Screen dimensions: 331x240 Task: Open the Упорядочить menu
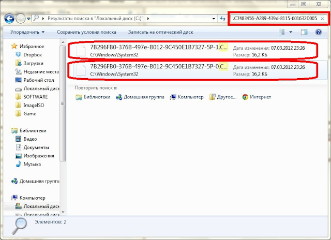27,32
